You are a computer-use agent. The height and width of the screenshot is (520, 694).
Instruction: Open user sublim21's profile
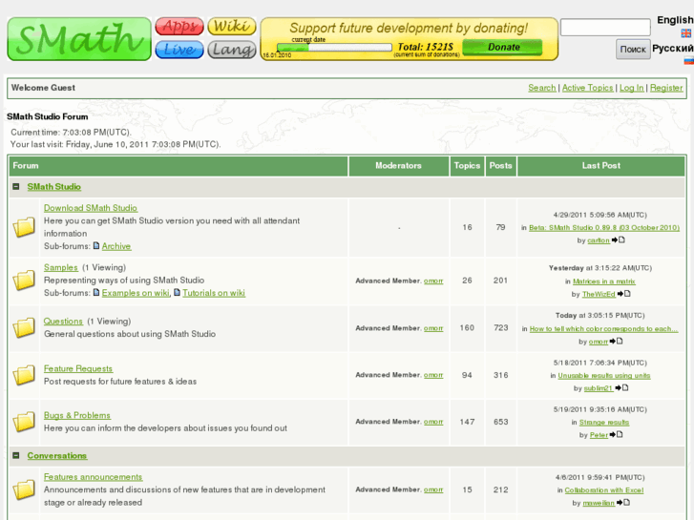598,388
